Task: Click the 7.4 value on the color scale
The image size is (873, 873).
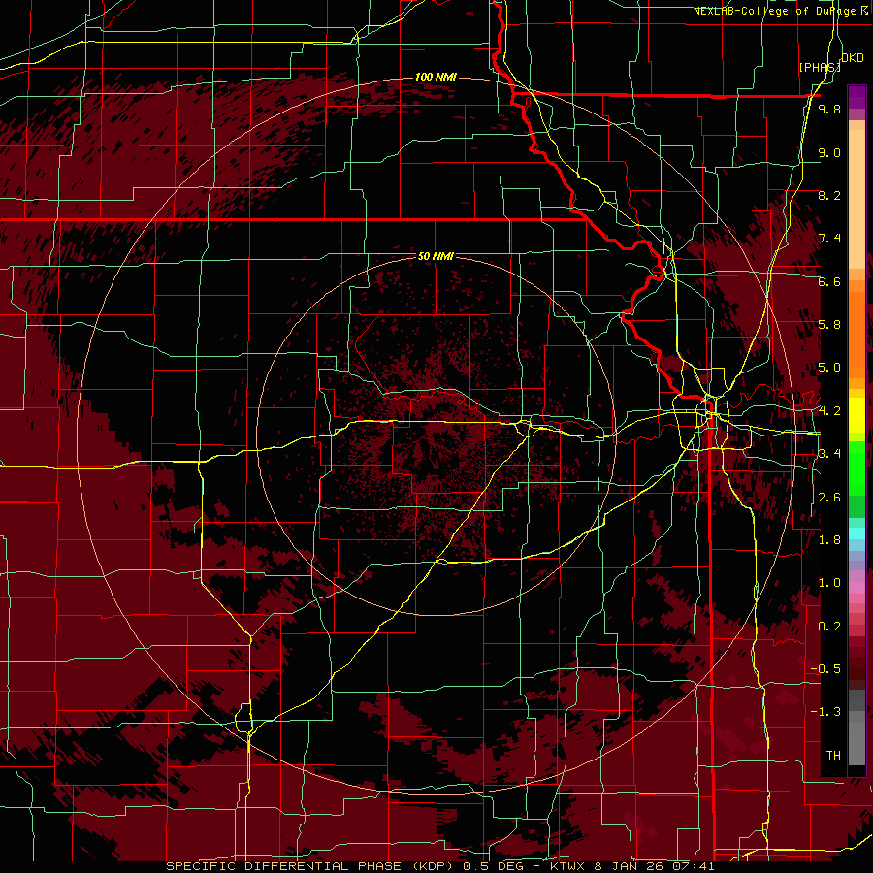Action: (829, 239)
